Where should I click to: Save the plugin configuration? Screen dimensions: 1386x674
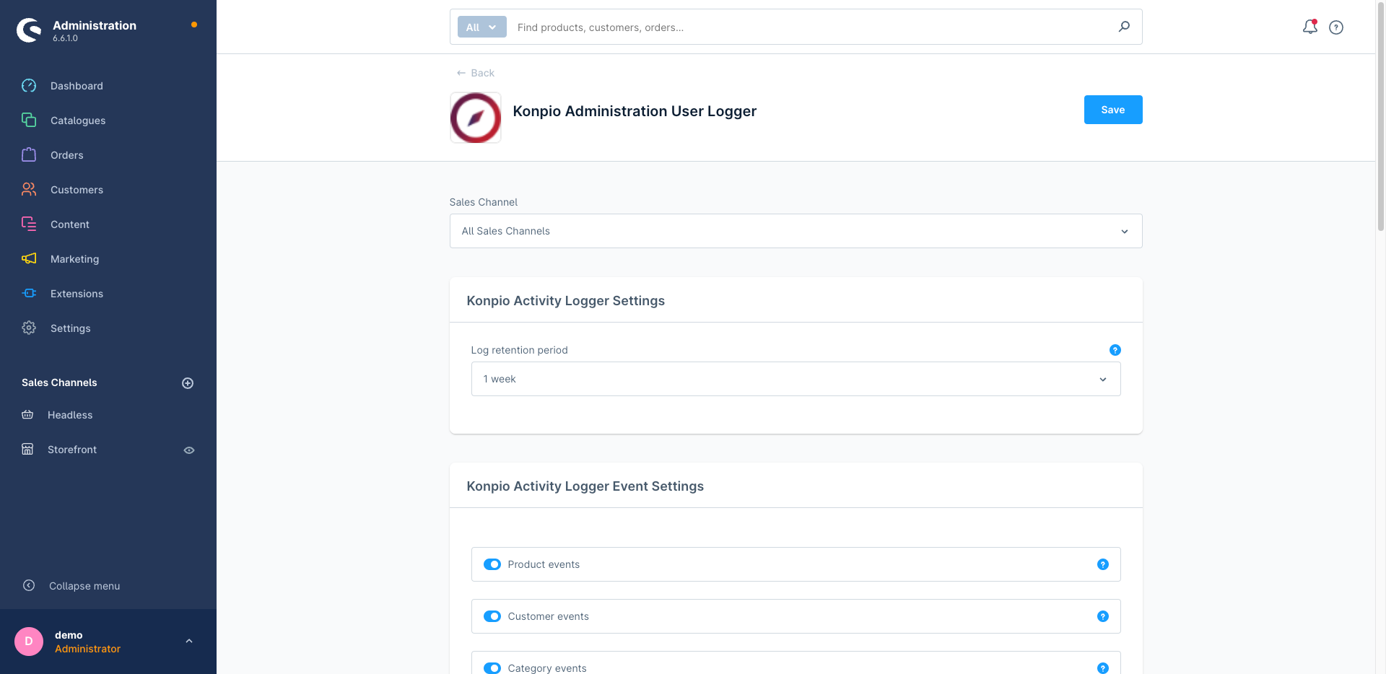point(1113,110)
